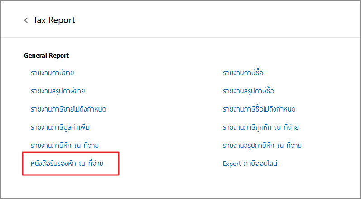This screenshot has height=199, width=361.
Task: Open the undue sales tax report link
Action: [x=68, y=109]
